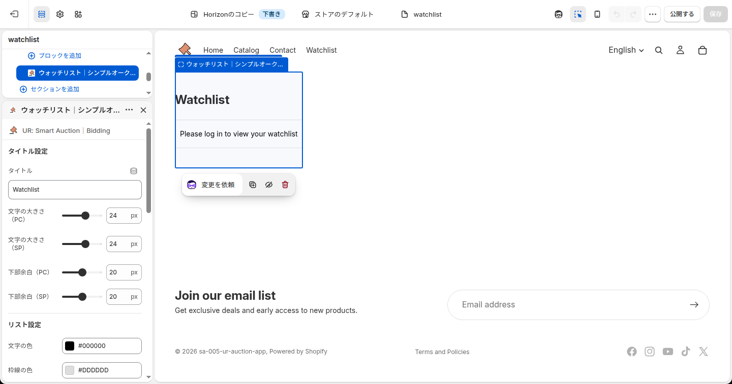Select the ウォッチリスト section tree row

[77, 73]
